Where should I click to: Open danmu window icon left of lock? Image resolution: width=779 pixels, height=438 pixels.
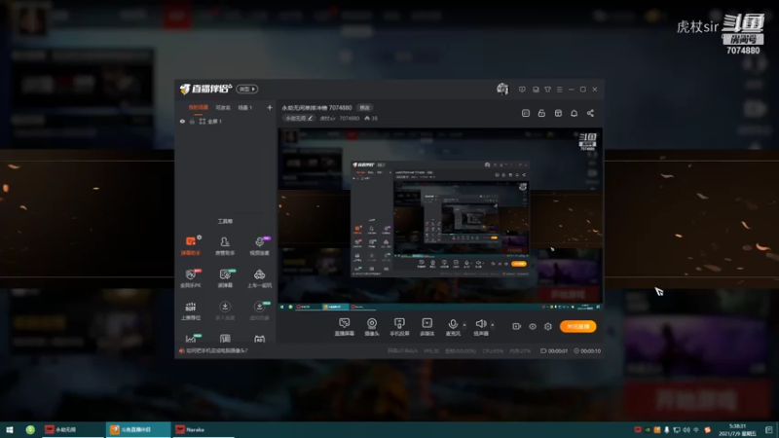pyautogui.click(x=526, y=113)
